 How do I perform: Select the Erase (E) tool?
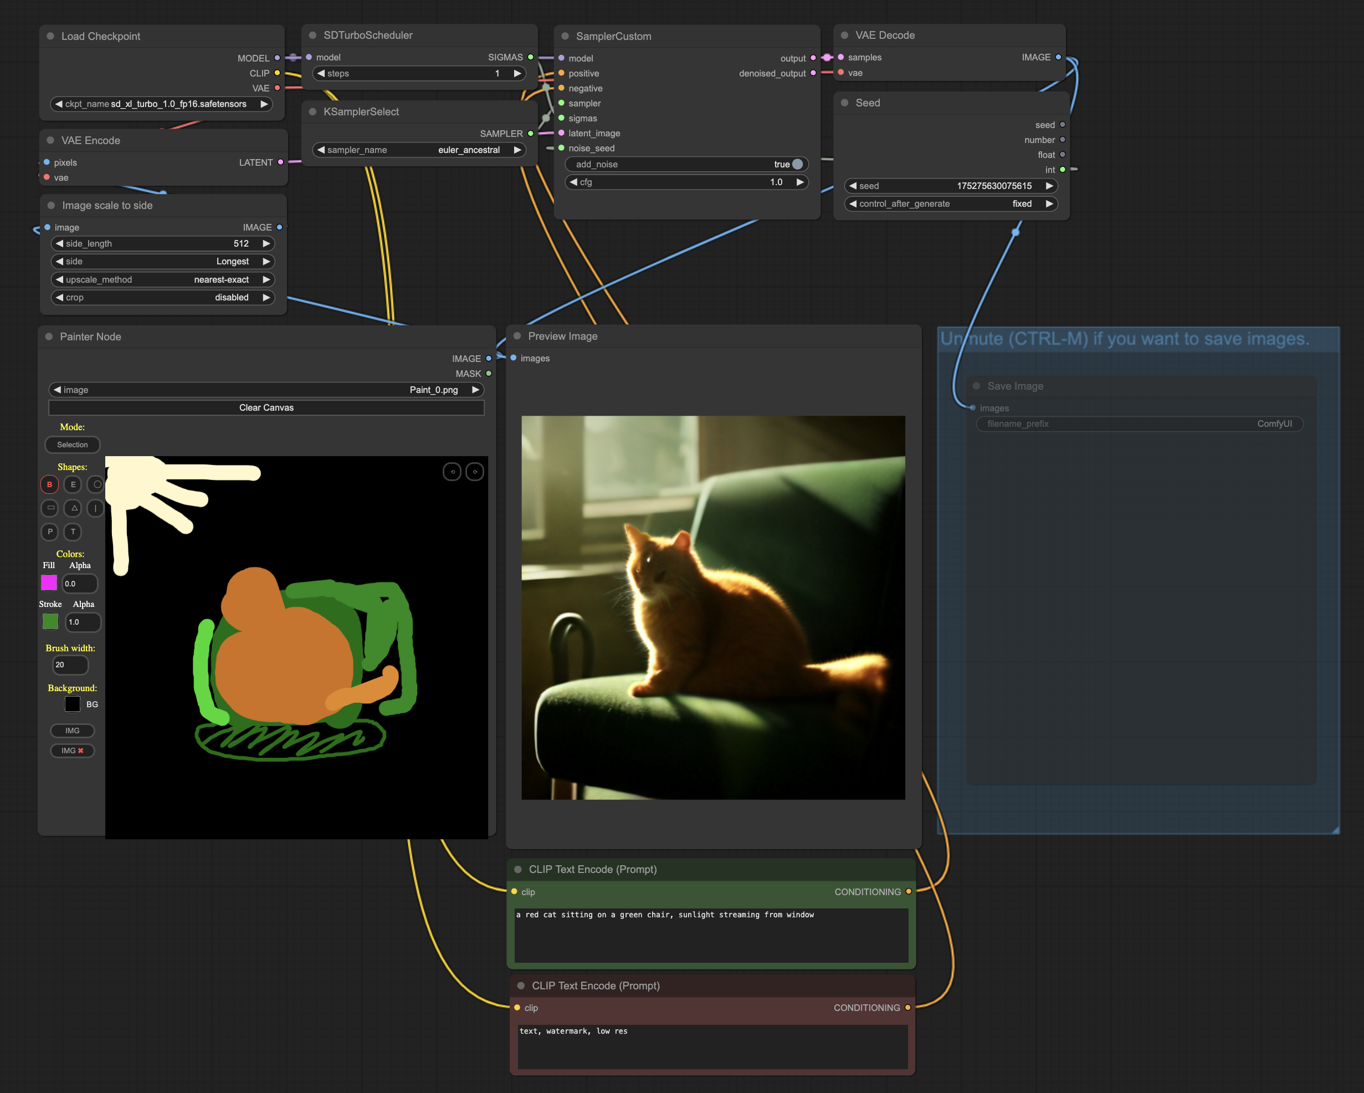click(x=73, y=484)
